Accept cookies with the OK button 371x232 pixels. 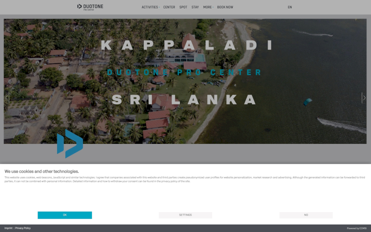(64, 215)
